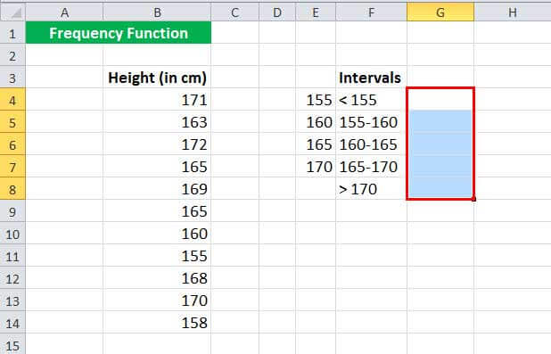Select column C header
Image resolution: width=551 pixels, height=354 pixels.
(235, 12)
